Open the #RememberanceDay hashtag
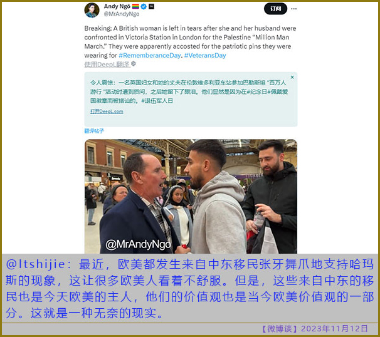380x337 pixels. (150, 56)
